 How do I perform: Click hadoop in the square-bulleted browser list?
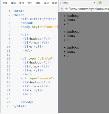pyautogui.click(x=73, y=47)
